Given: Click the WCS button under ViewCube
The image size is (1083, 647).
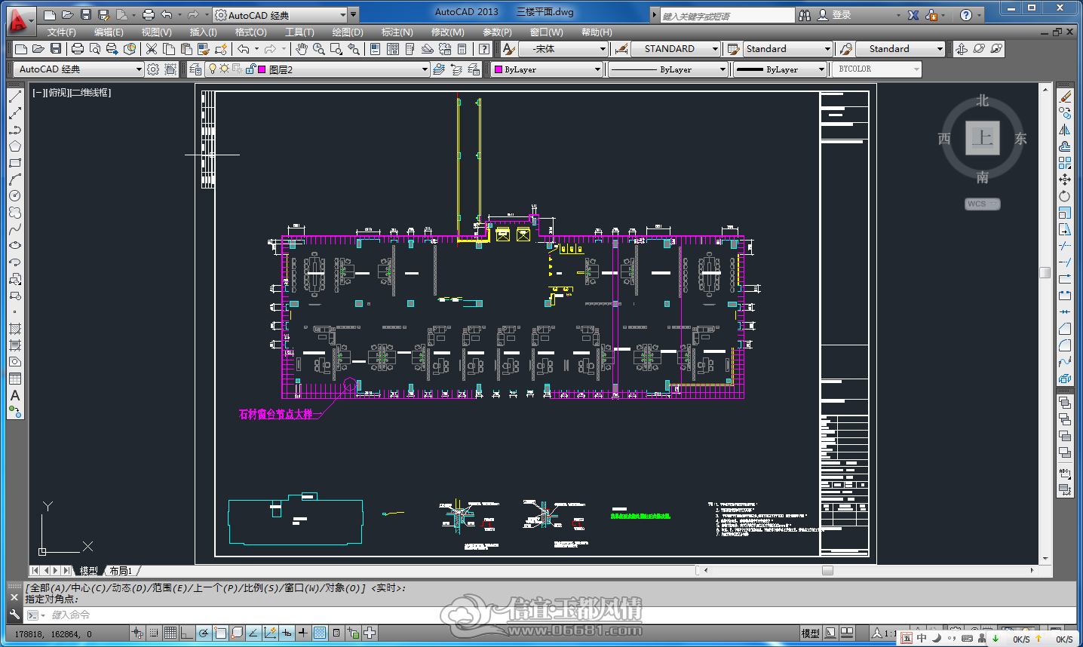Looking at the screenshot, I should point(982,204).
